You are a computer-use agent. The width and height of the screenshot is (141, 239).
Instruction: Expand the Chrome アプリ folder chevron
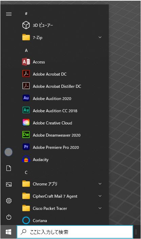tap(100, 184)
